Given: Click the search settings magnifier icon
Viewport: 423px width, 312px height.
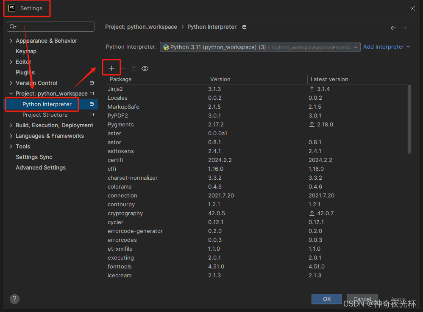Looking at the screenshot, I should tap(13, 27).
